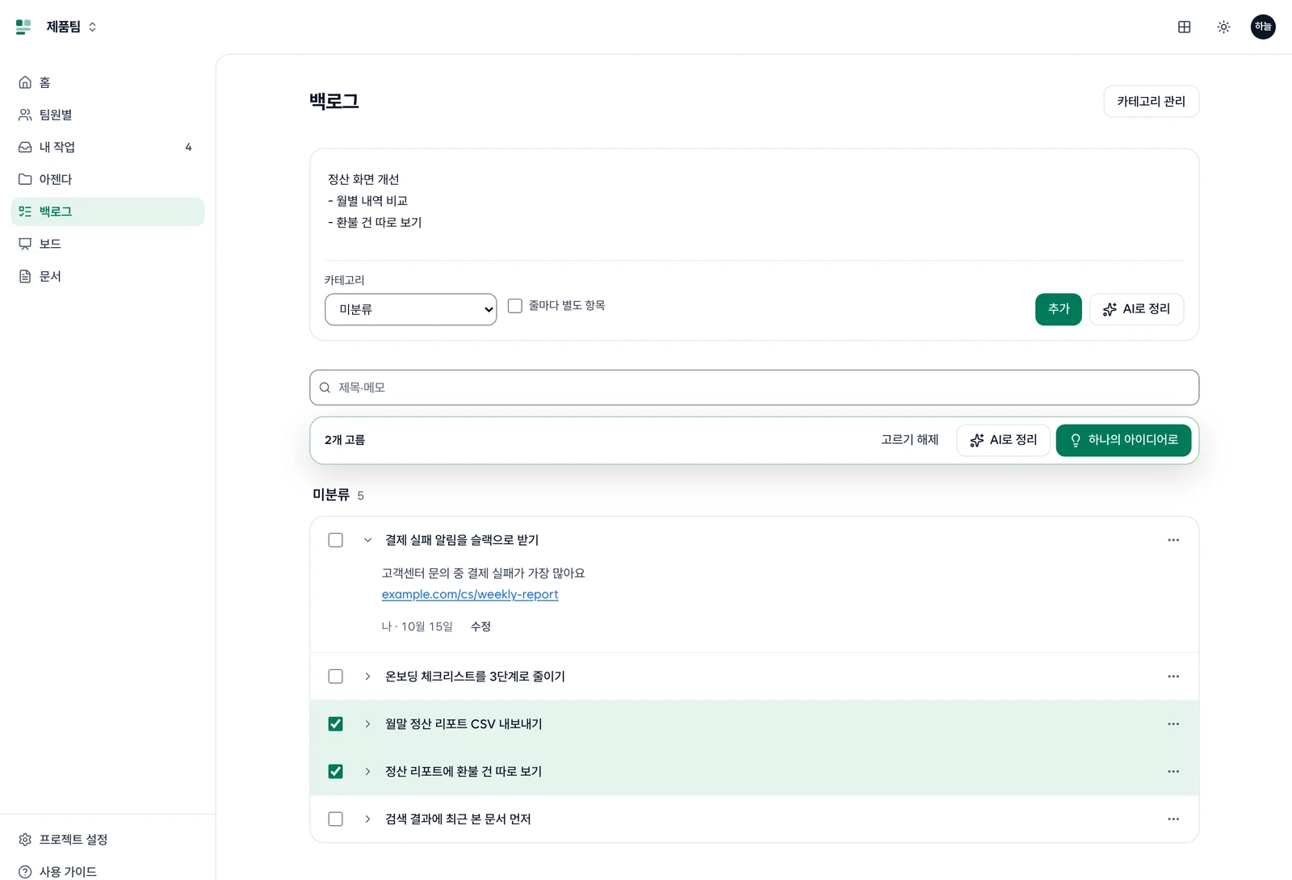Check the 검색 결과에 최근 본 문서 먼저 item
This screenshot has height=880, width=1292.
point(336,819)
